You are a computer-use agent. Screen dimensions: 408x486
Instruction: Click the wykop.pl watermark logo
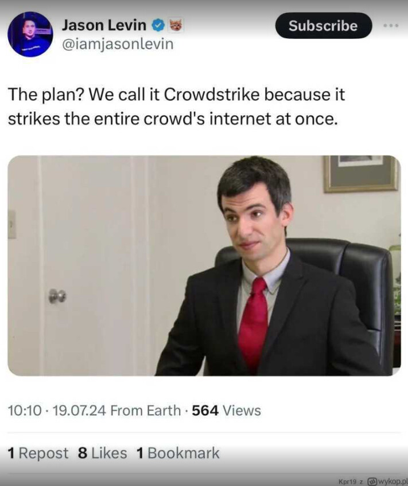coord(387,481)
